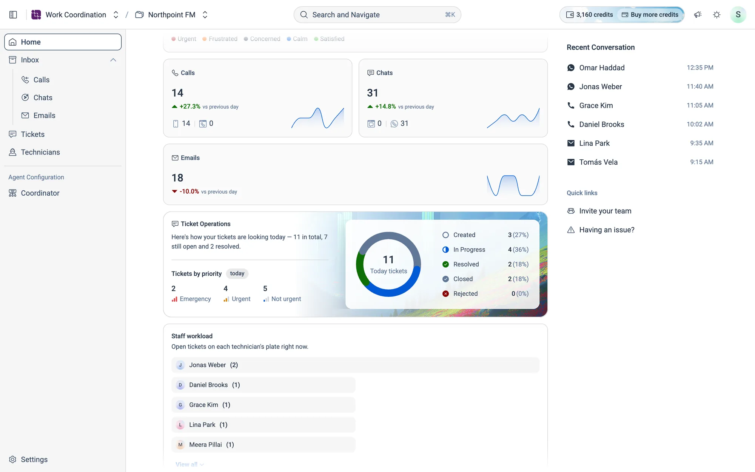The image size is (755, 472).
Task: Focus the Search and Navigate field
Action: [x=377, y=15]
